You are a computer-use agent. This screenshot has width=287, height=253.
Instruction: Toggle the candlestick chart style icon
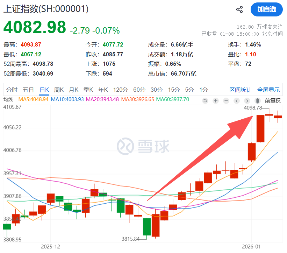pos(258,101)
